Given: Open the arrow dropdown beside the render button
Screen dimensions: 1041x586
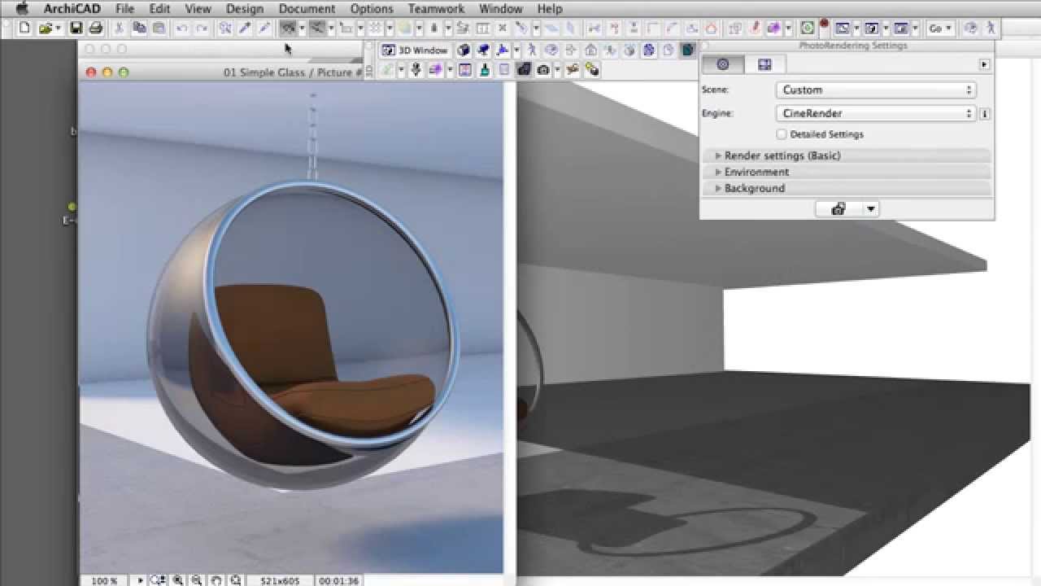Looking at the screenshot, I should tap(870, 209).
